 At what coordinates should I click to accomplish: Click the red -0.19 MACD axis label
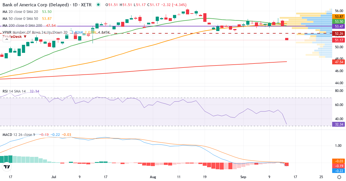pos(339,166)
